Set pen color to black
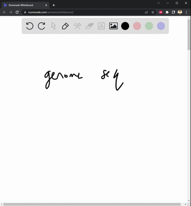 125,26
